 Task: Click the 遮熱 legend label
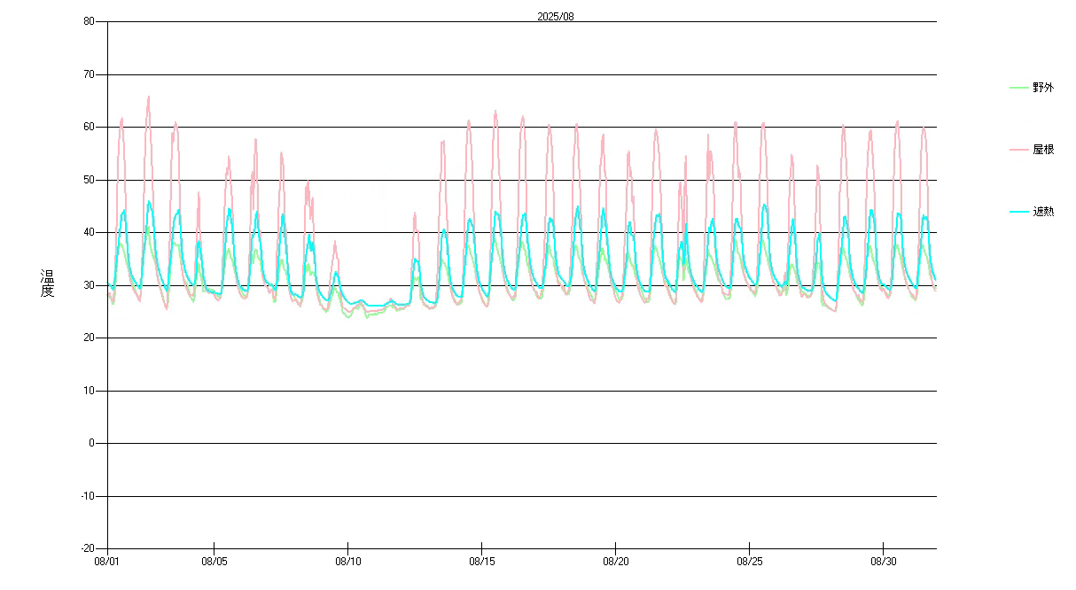(1043, 212)
